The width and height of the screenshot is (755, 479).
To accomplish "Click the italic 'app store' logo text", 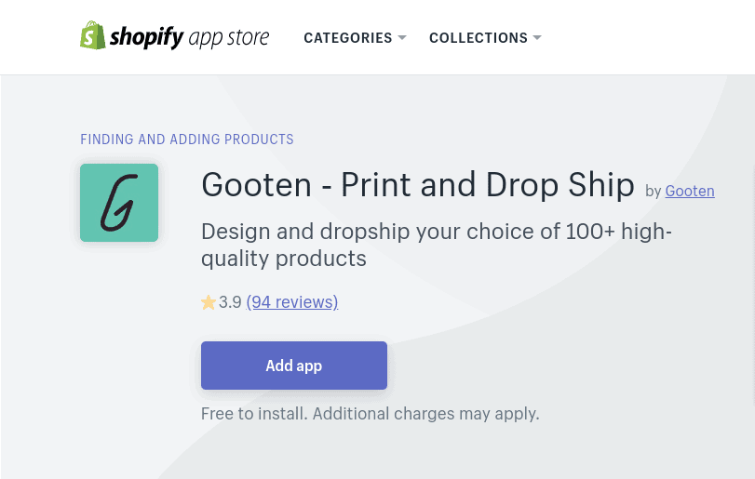I will (229, 38).
